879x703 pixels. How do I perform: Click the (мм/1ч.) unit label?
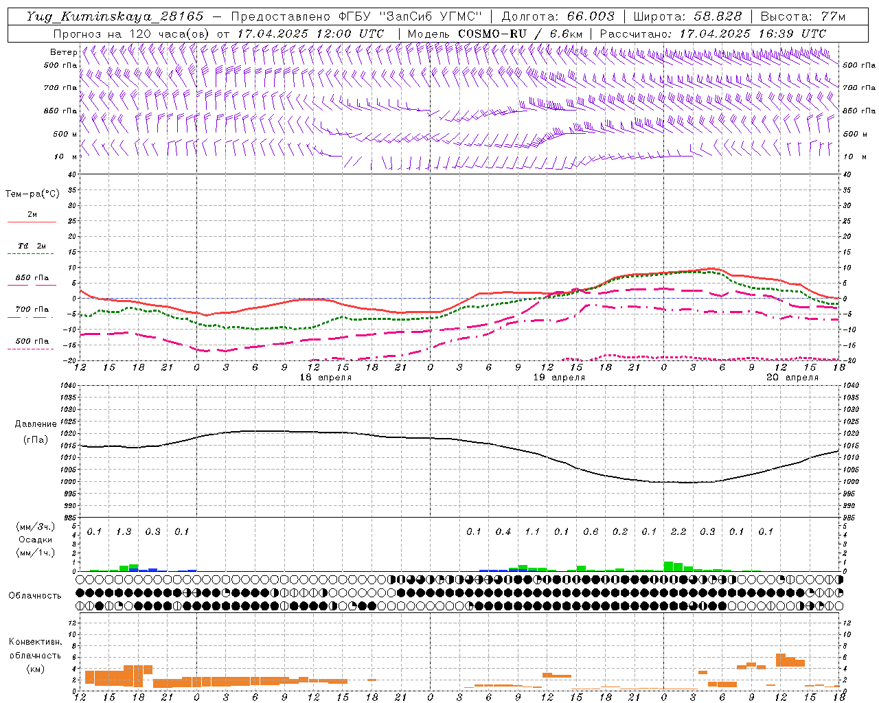(x=35, y=553)
